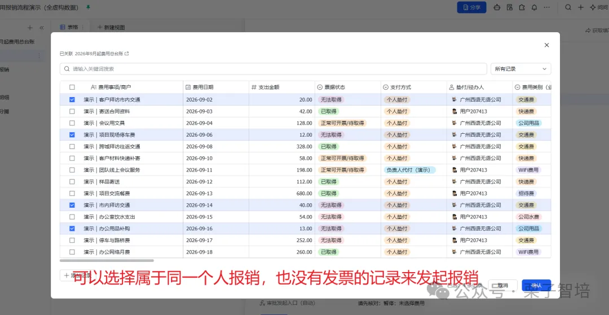
Task: Open the three-dot more menu in top bar
Action: 547,7
